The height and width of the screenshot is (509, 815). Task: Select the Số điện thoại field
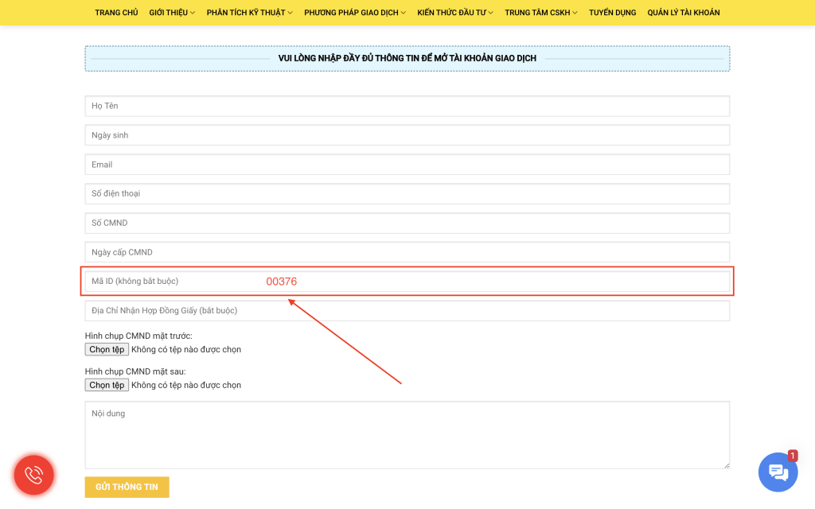407,194
